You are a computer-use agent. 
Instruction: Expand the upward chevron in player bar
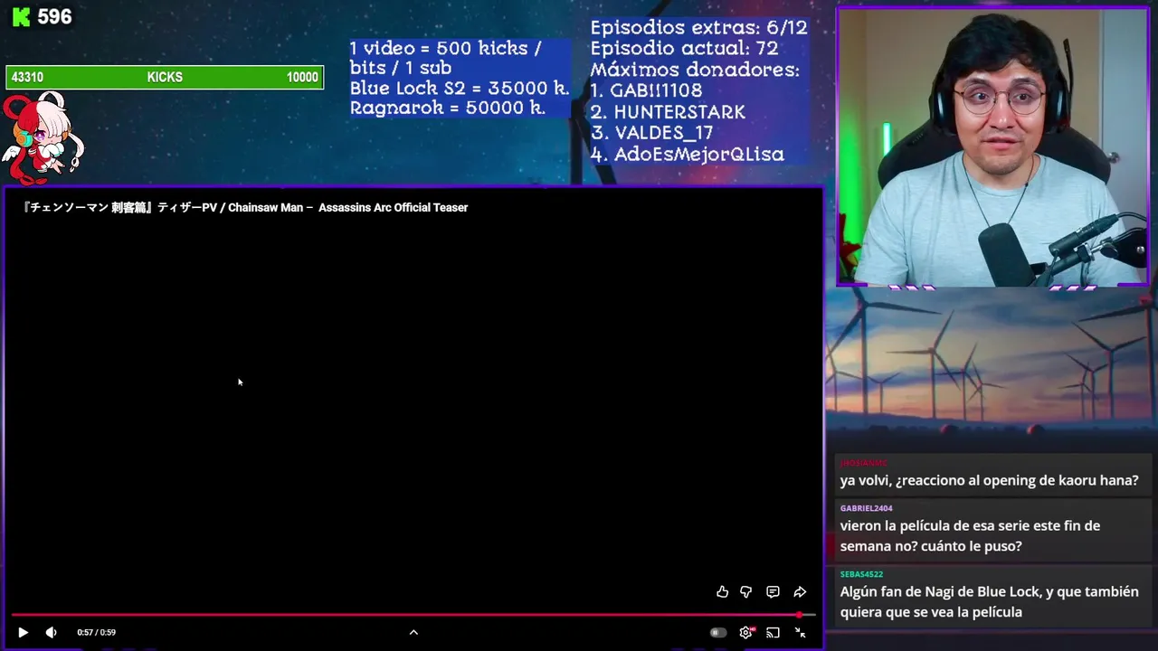point(413,633)
